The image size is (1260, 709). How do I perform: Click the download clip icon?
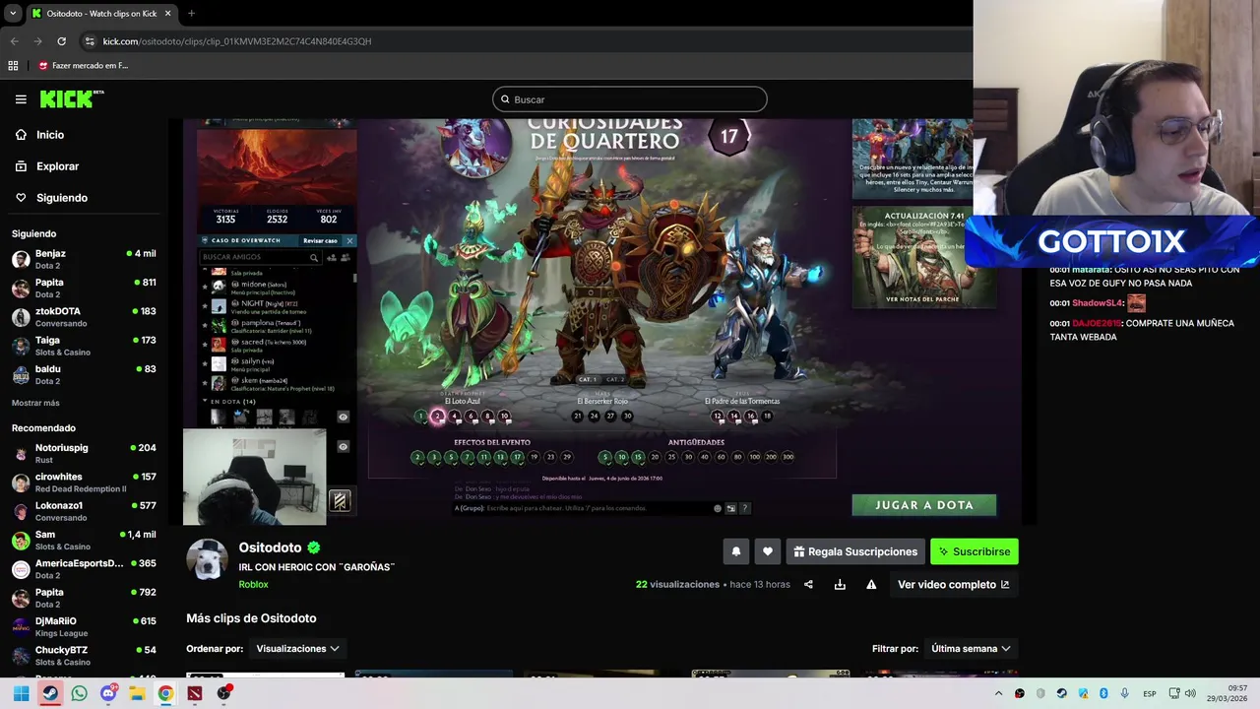[840, 584]
